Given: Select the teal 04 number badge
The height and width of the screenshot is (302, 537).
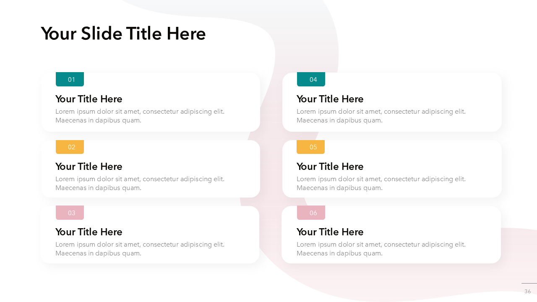Looking at the screenshot, I should (311, 79).
